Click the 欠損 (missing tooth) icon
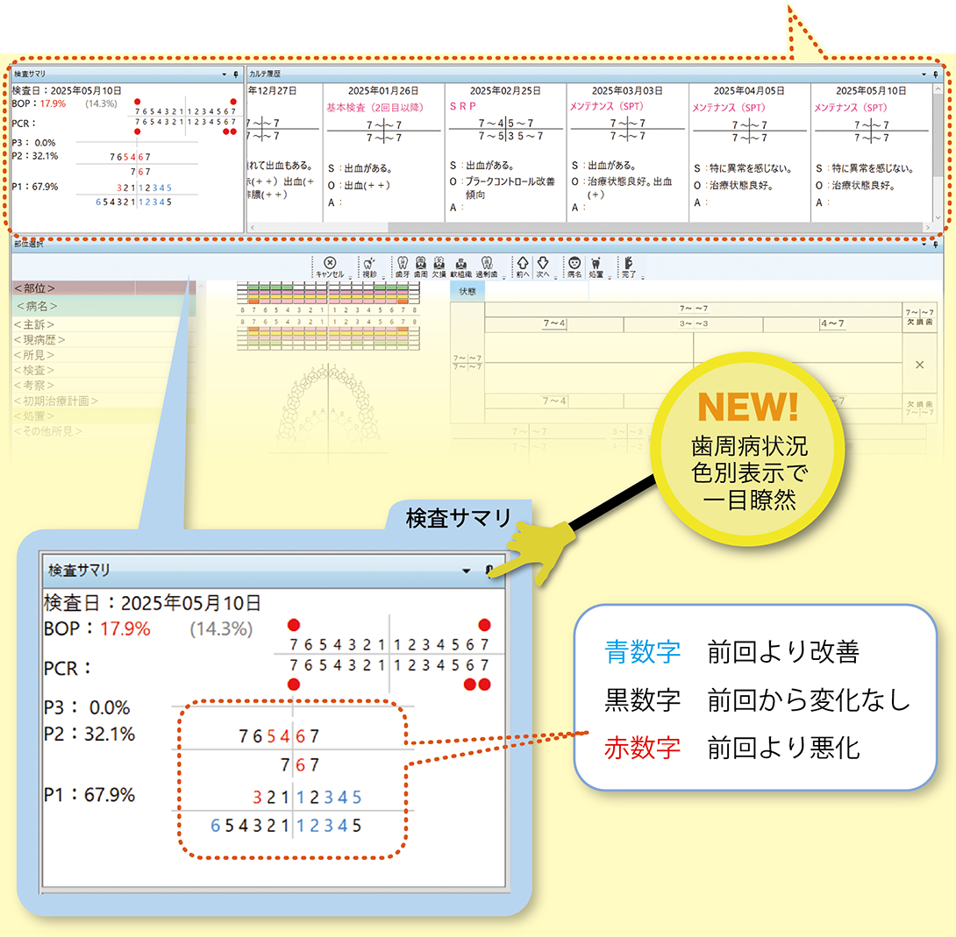 (439, 263)
